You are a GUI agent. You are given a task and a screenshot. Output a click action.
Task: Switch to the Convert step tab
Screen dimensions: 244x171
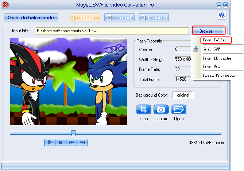click(x=154, y=17)
